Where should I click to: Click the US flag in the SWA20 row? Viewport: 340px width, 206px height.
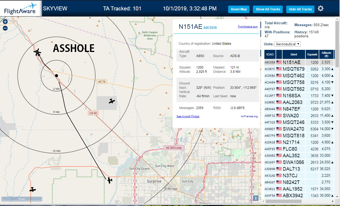[x=279, y=116]
